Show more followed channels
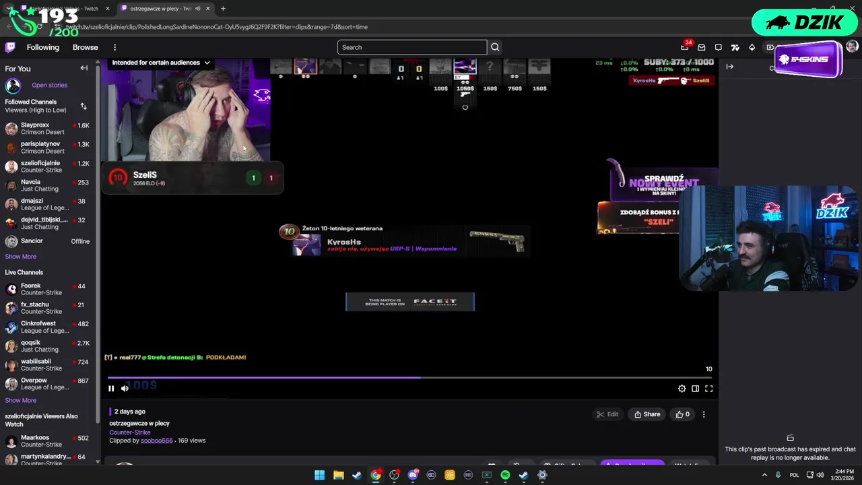The height and width of the screenshot is (485, 862). pyautogui.click(x=21, y=256)
